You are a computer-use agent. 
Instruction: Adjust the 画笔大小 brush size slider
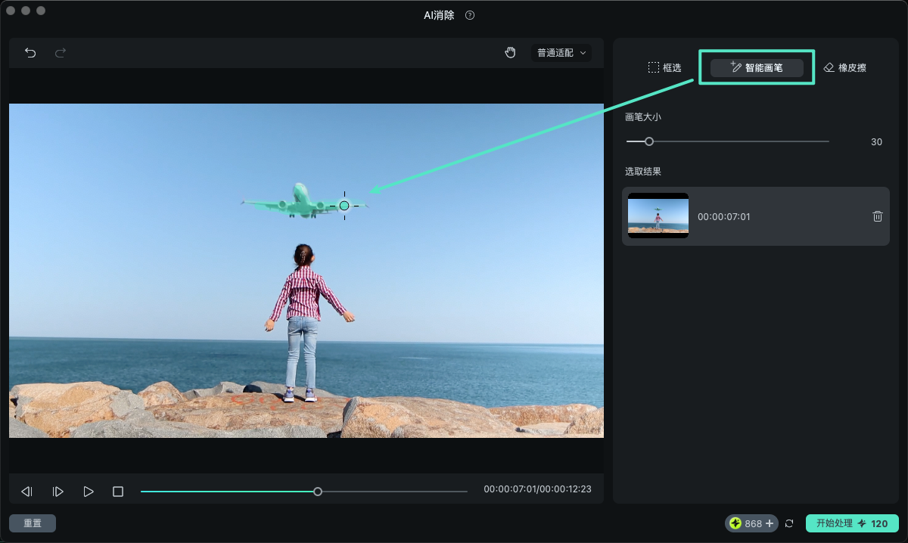click(648, 141)
